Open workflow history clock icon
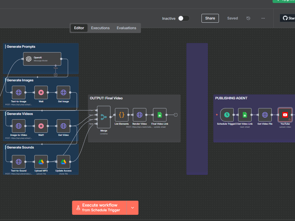This screenshot has height=221, width=295. [x=248, y=18]
